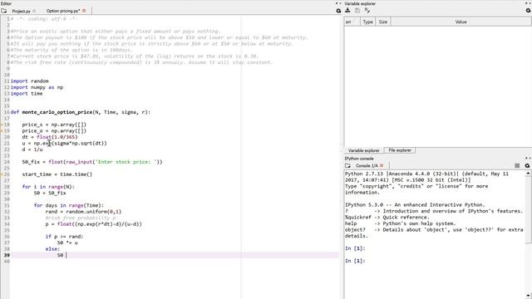Click the console scrollbar up arrow
The height and width of the screenshot is (299, 532).
coord(529,174)
